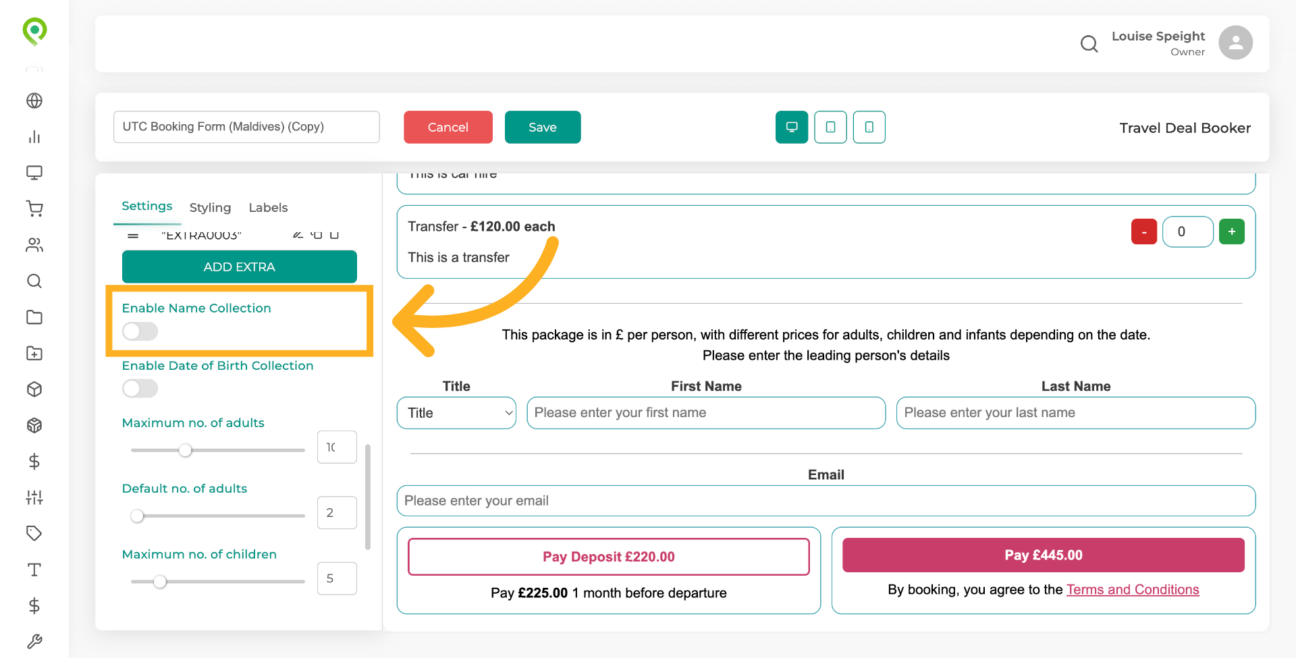Screen dimensions: 1296x658
Task: Open the tag icon in sidebar
Action: [x=34, y=533]
